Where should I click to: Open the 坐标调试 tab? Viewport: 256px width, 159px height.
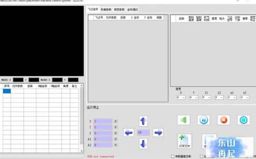click(132, 10)
